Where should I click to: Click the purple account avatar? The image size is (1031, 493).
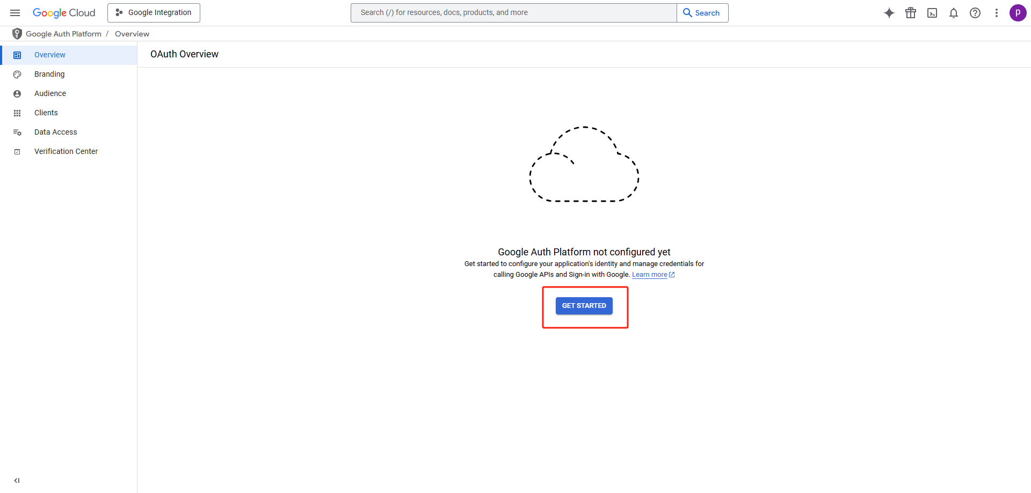[1018, 13]
